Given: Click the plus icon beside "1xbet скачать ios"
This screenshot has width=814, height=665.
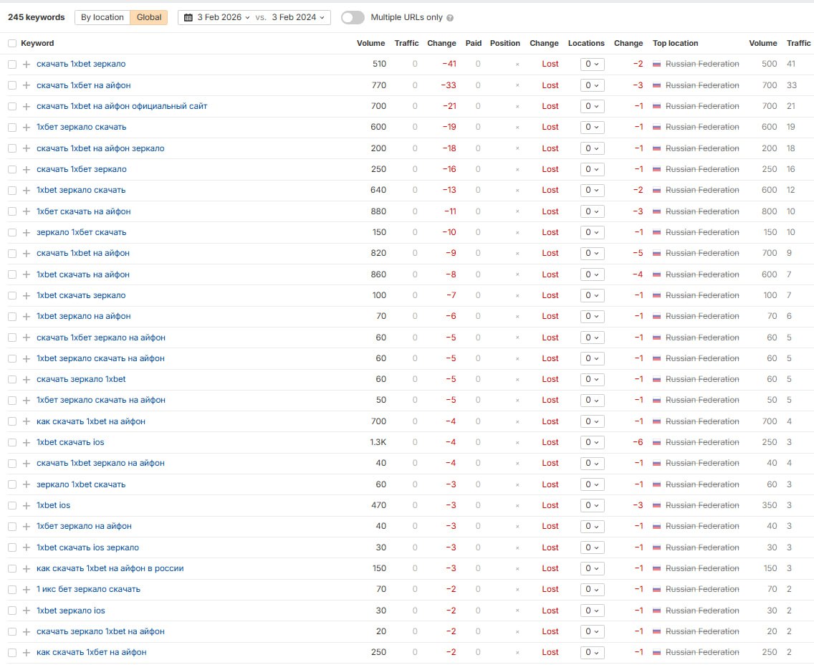Looking at the screenshot, I should [27, 442].
